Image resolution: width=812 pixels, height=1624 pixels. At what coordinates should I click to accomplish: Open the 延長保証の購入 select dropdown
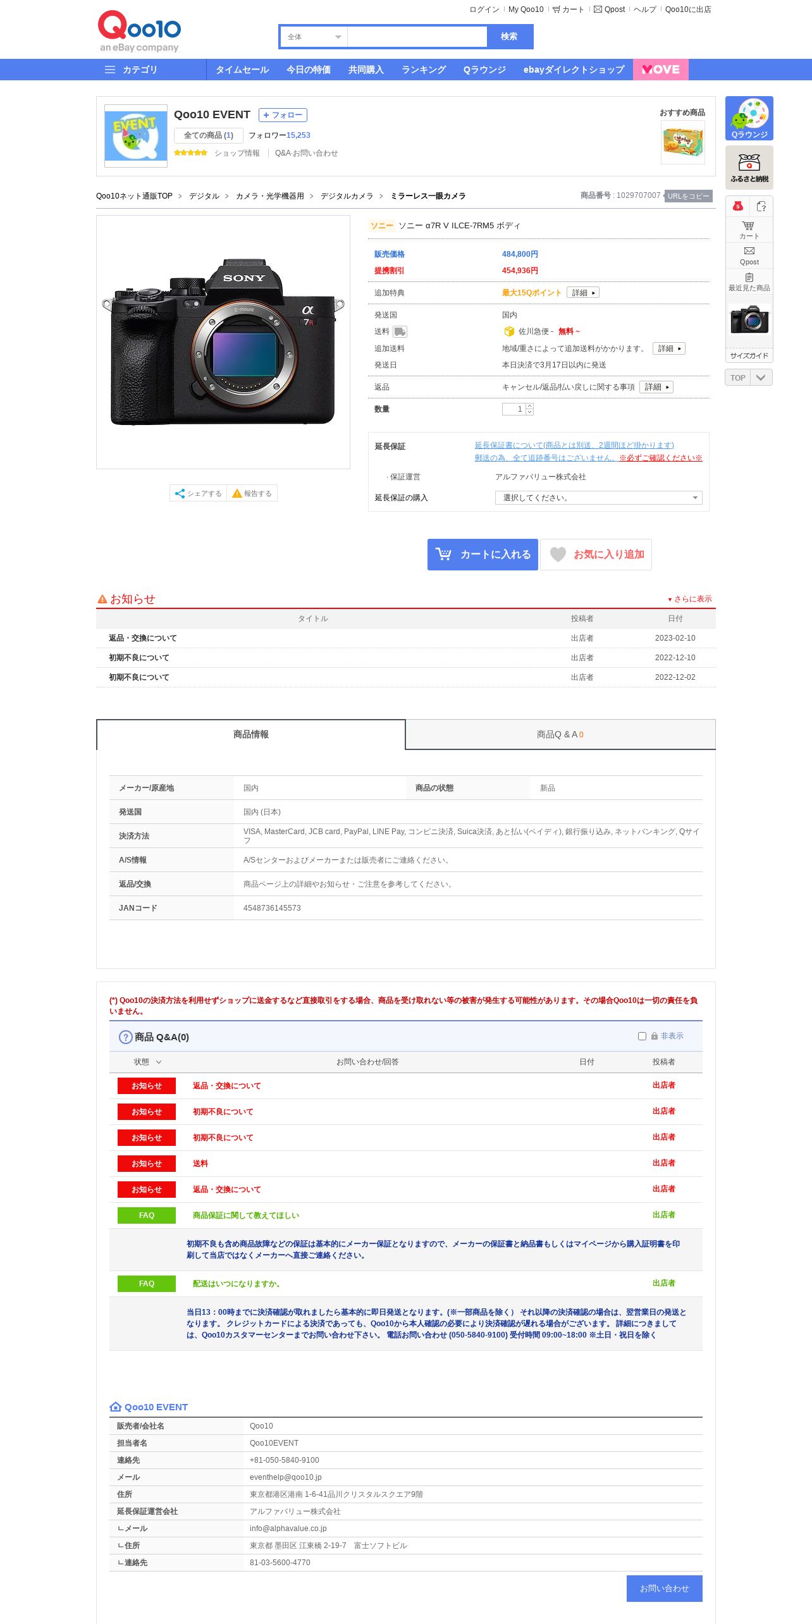[598, 498]
